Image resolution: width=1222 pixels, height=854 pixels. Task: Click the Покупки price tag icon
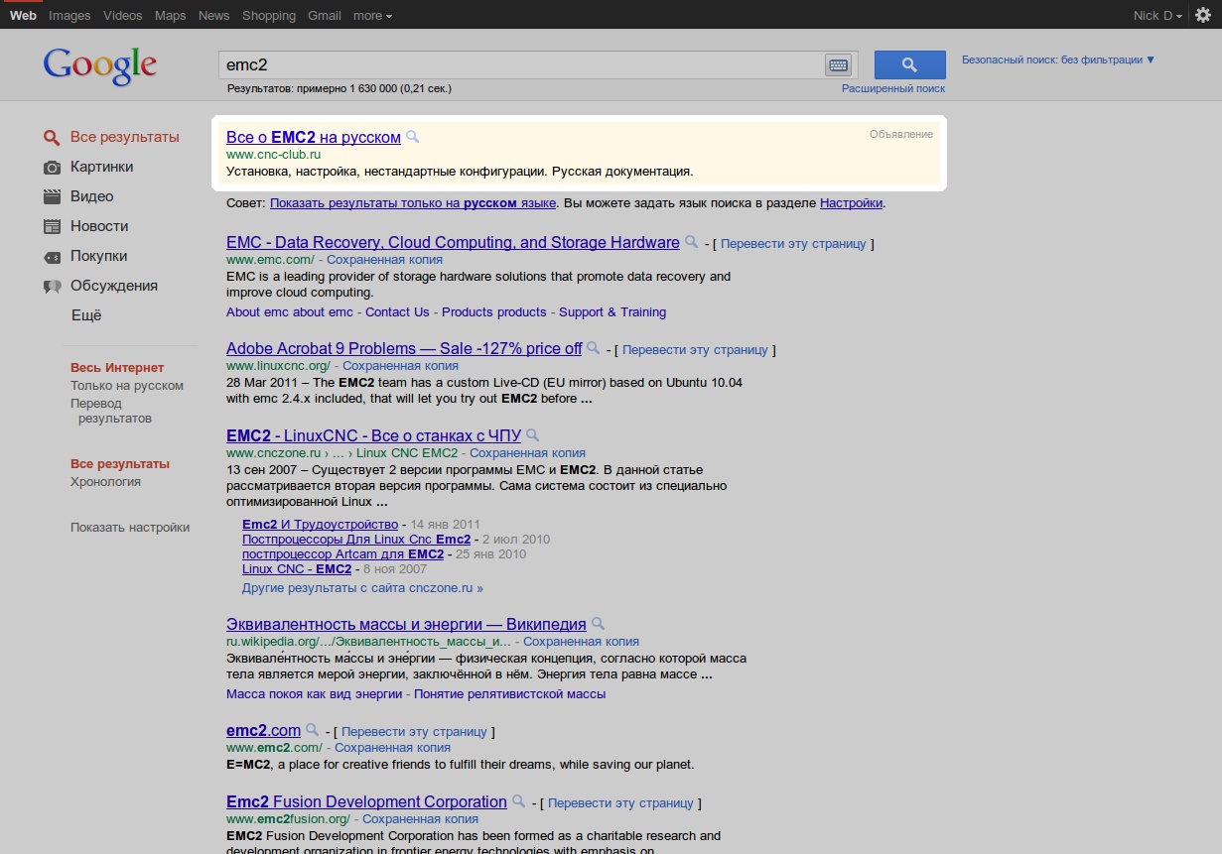[53, 257]
